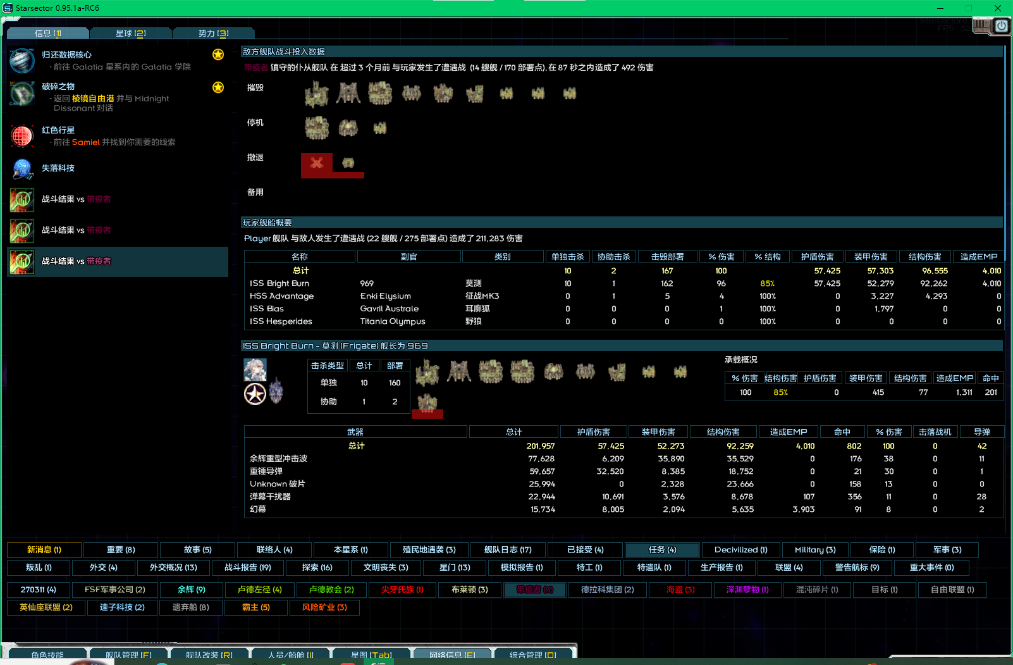Image resolution: width=1013 pixels, height=665 pixels.
Task: Click the 战斗报告 (19) filter button
Action: (x=247, y=568)
